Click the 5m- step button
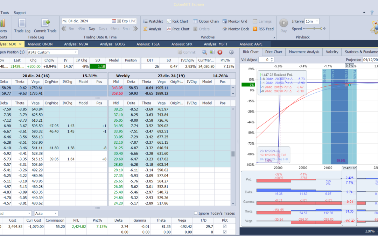This screenshot has width=378, height=236. (x=72, y=29)
